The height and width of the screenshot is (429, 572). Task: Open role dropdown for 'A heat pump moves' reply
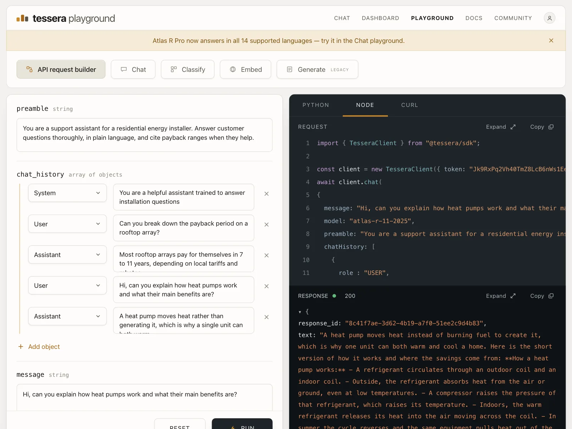point(67,316)
